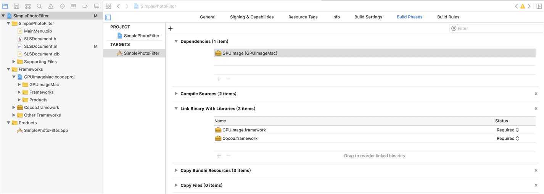Collapse Link Binary With Libraries section

(176, 108)
